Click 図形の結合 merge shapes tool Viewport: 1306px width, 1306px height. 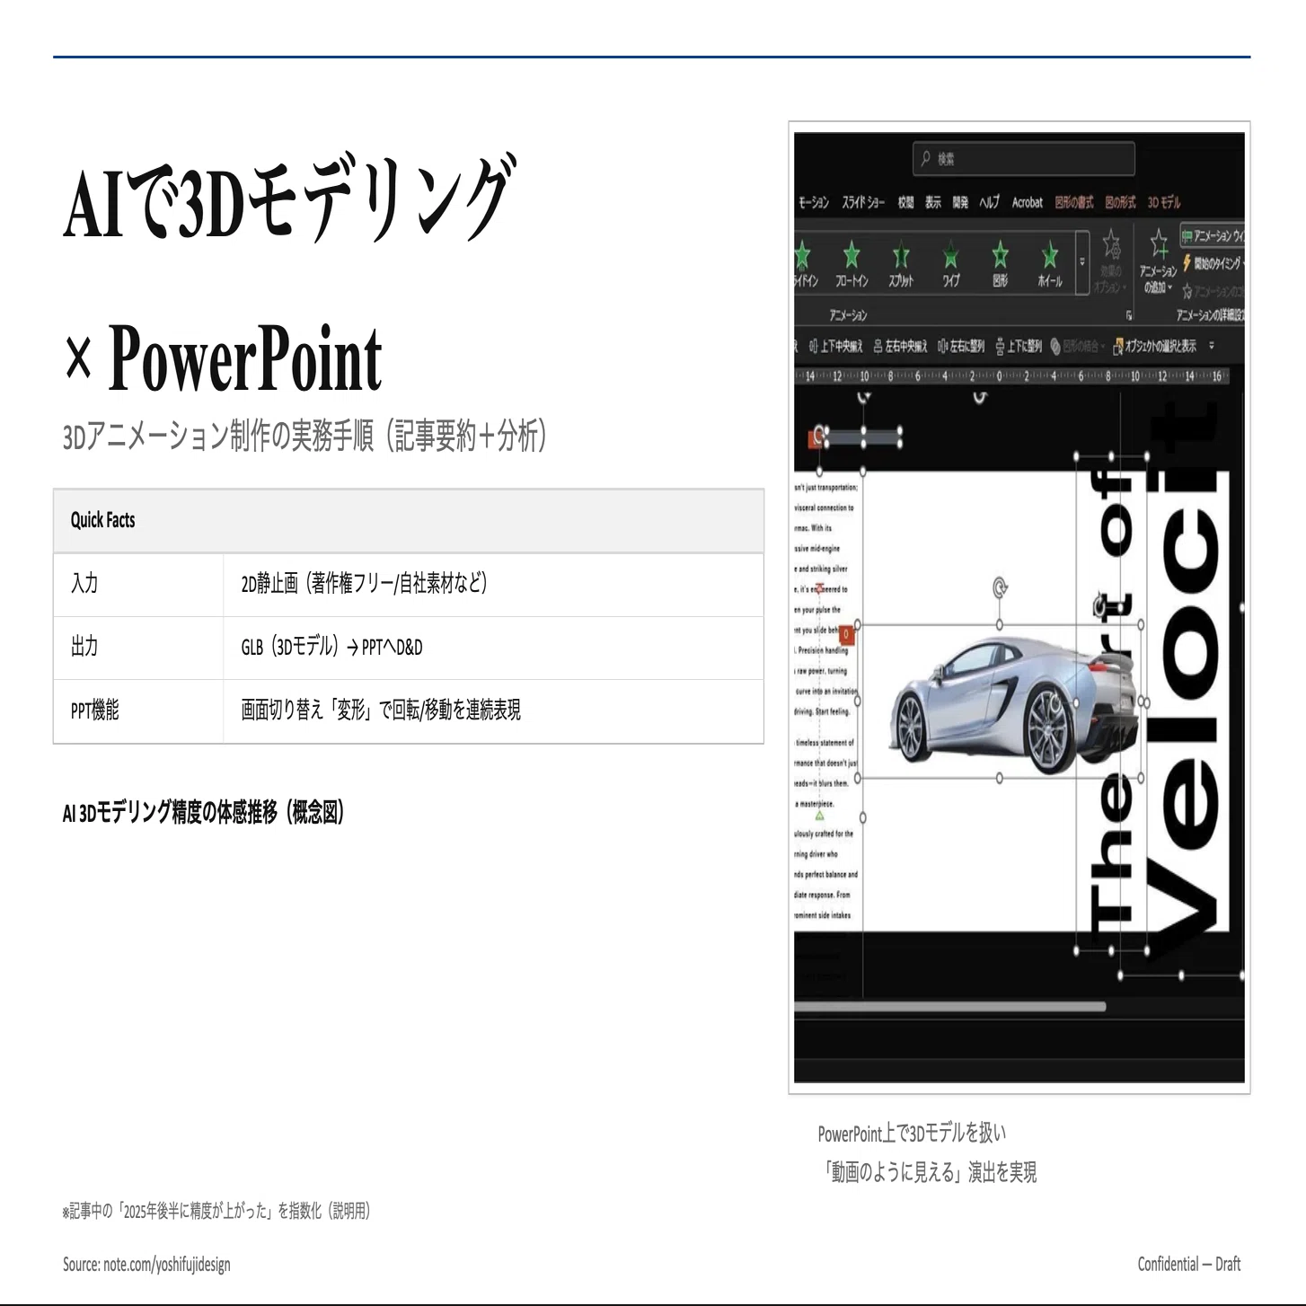click(x=1075, y=346)
